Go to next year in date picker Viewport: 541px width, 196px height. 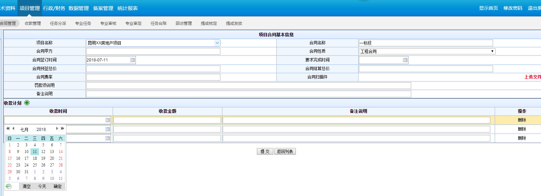click(x=62, y=129)
